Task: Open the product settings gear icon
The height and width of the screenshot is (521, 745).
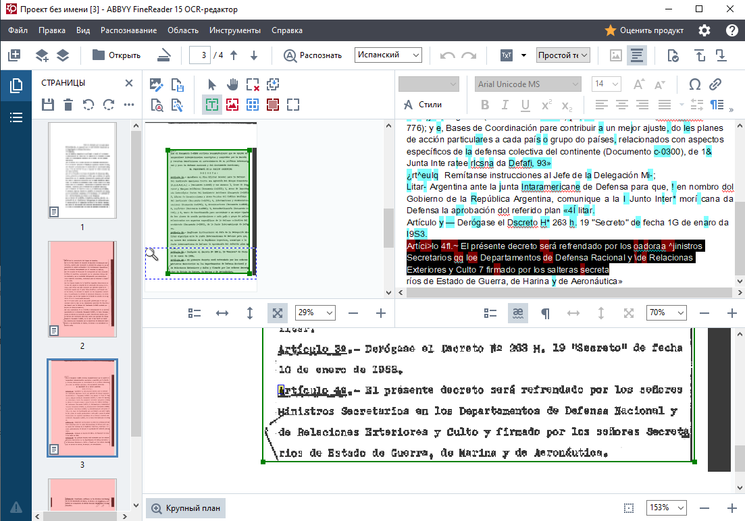Action: point(704,30)
